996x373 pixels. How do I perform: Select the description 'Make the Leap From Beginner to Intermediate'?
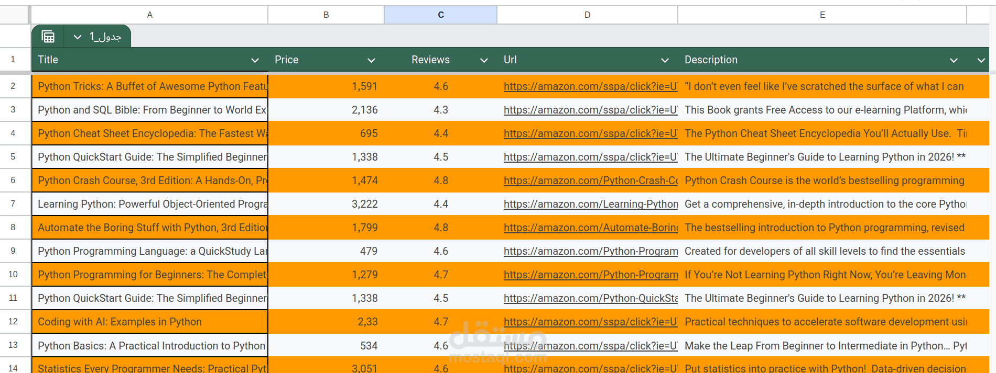coord(822,346)
